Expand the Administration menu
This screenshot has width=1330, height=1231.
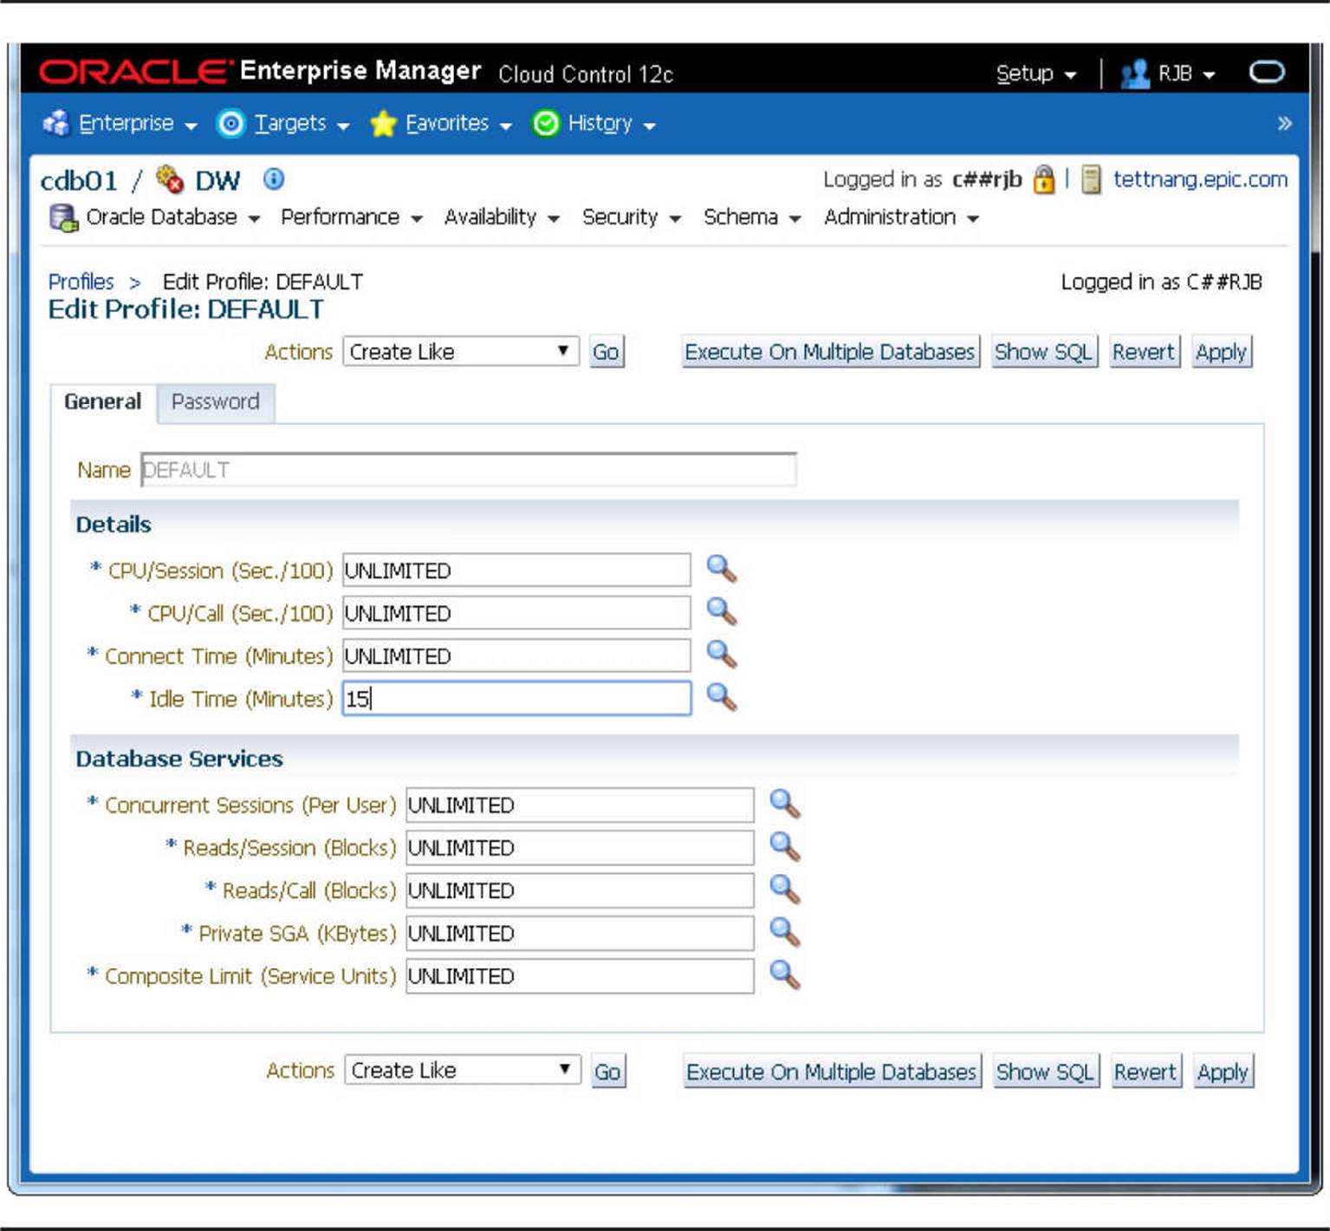tap(901, 217)
